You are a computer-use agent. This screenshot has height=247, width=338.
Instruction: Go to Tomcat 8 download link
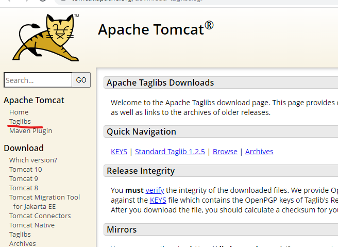[24, 188]
